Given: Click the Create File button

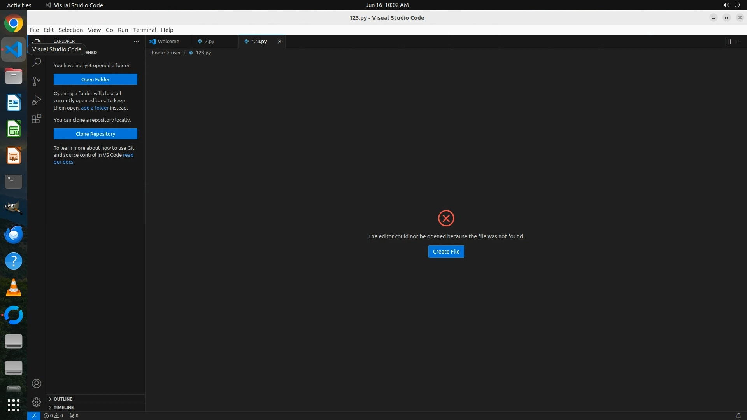Looking at the screenshot, I should tap(446, 252).
